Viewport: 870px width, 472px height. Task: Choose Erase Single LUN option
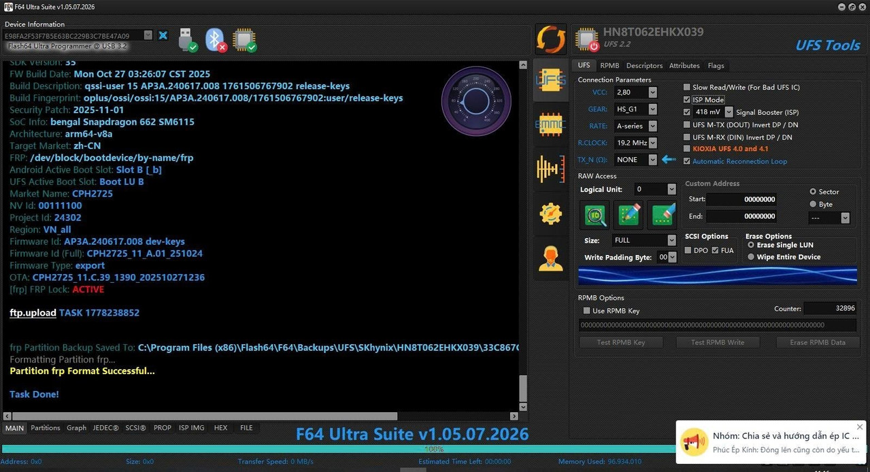(x=751, y=245)
